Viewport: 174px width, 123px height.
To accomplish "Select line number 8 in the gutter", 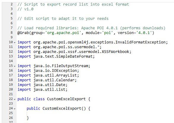I will 12,33.
